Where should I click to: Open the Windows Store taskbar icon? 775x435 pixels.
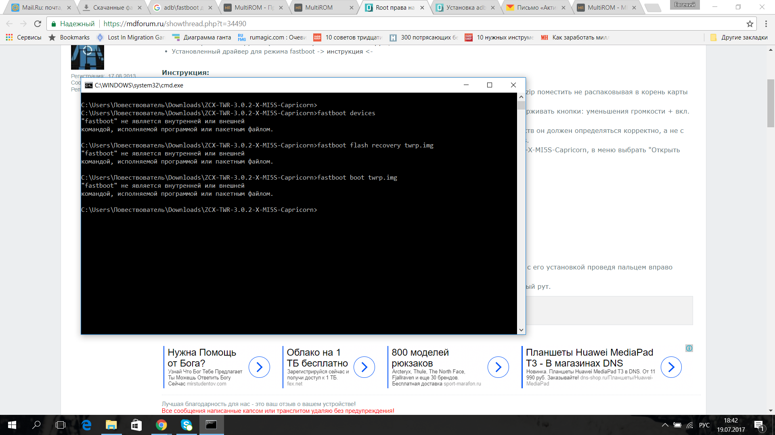tap(136, 425)
